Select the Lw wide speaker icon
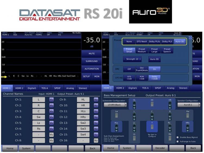 [116, 115]
